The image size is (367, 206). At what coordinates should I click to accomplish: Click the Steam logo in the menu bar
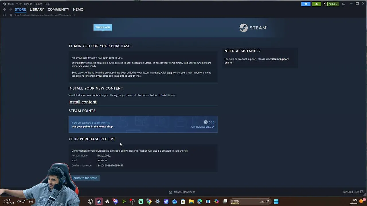[x=4, y=4]
